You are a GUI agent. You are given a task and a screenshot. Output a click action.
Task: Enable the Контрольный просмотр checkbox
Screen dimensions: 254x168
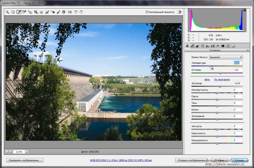(147, 12)
